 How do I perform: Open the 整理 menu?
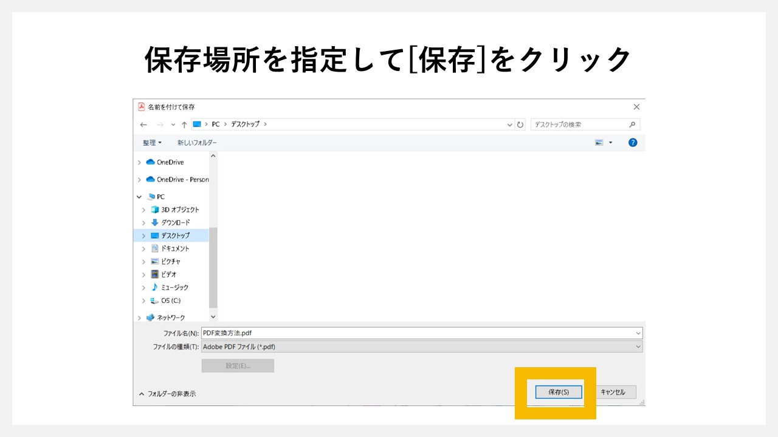(x=151, y=142)
